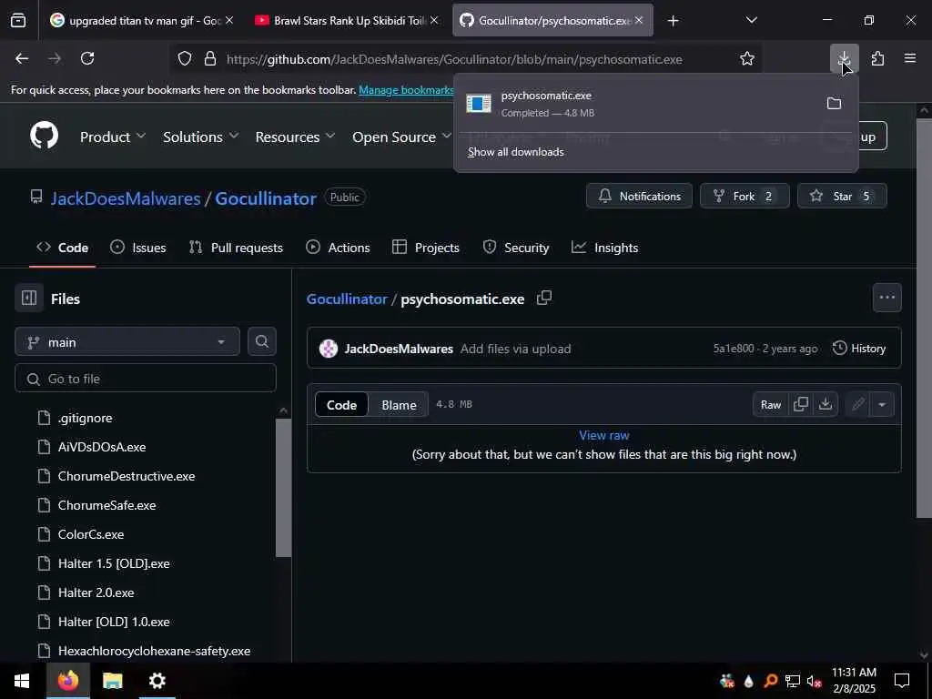Expand the Solutions menu
The width and height of the screenshot is (932, 699).
coord(201,137)
